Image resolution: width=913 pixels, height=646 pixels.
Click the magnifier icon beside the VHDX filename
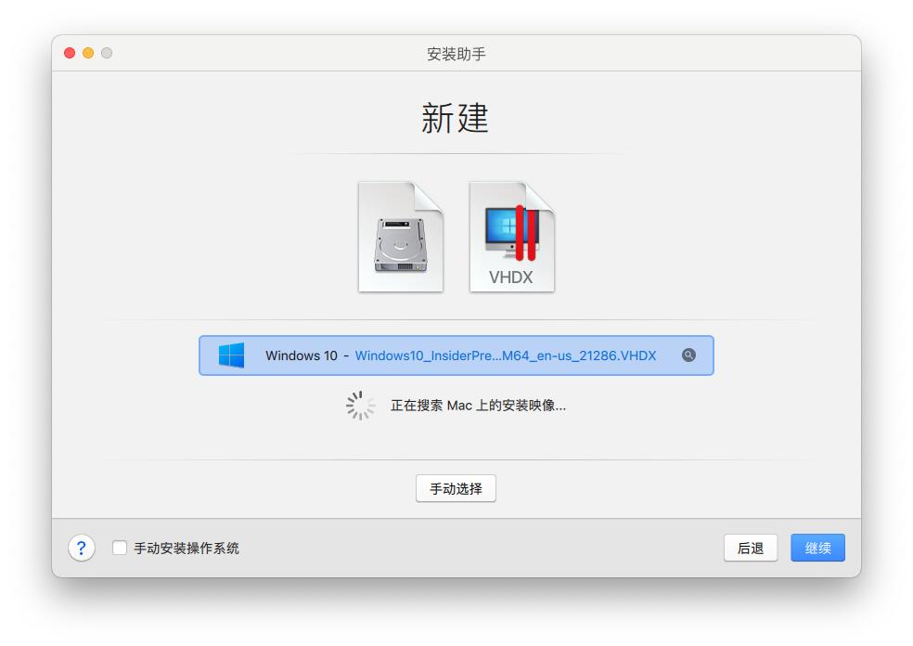coord(688,355)
